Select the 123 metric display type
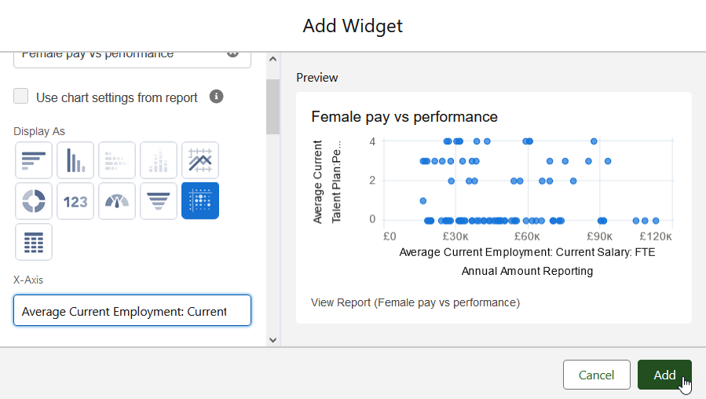The height and width of the screenshot is (399, 706). coord(75,201)
